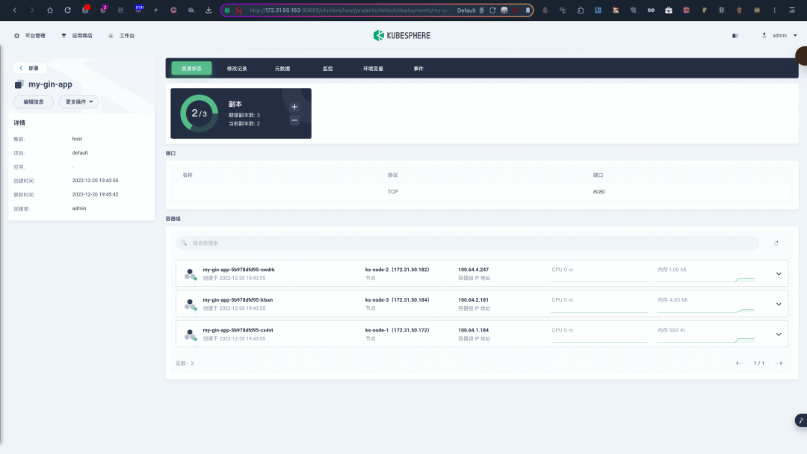Screen dimensions: 807x454
Task: Open 应用商店 app store
Action: tap(77, 36)
